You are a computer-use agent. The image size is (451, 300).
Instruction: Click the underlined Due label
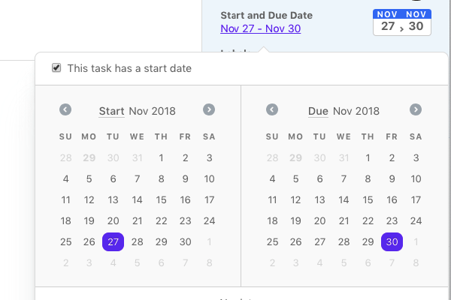(x=318, y=111)
